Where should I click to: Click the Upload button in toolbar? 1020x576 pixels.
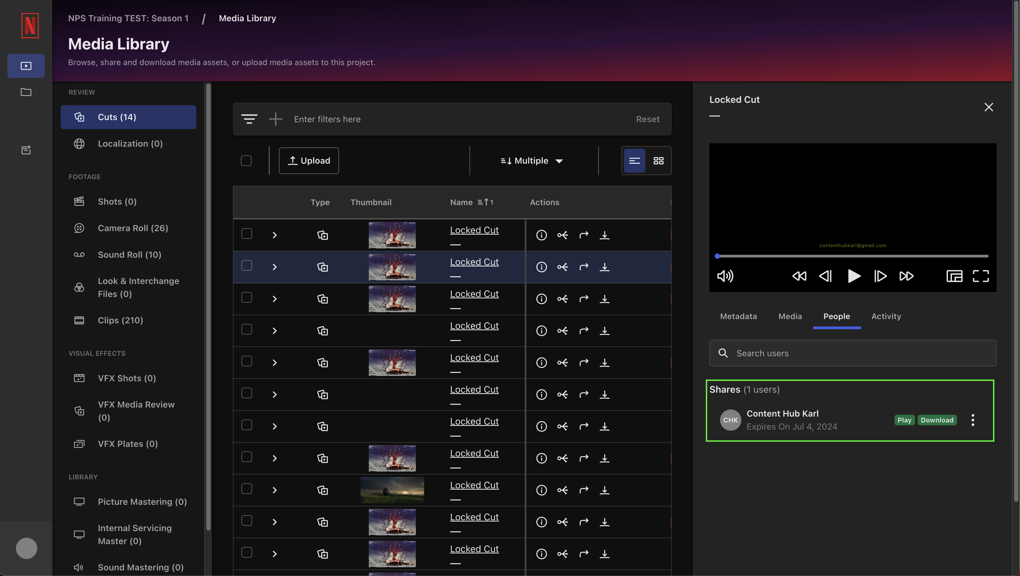click(309, 160)
